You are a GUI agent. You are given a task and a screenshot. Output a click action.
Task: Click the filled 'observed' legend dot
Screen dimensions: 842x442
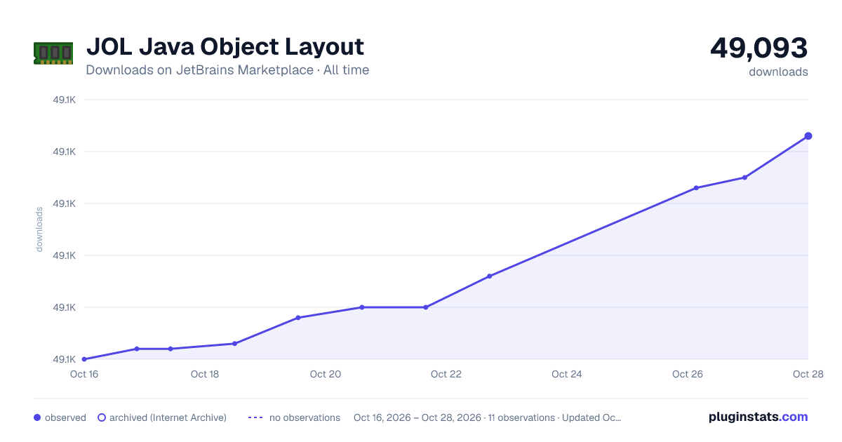(37, 417)
